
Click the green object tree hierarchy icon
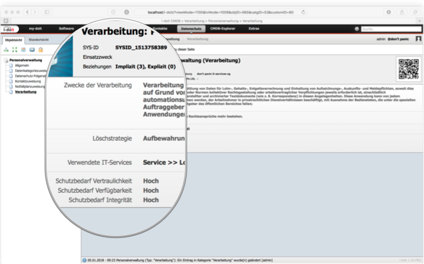click(6, 50)
